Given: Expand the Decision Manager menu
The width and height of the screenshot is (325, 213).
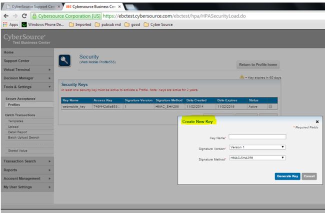Looking at the screenshot, I should click(27, 78).
